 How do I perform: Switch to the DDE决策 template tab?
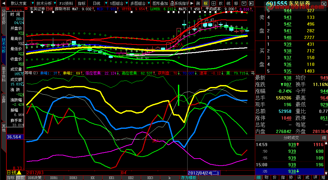coord(35,178)
